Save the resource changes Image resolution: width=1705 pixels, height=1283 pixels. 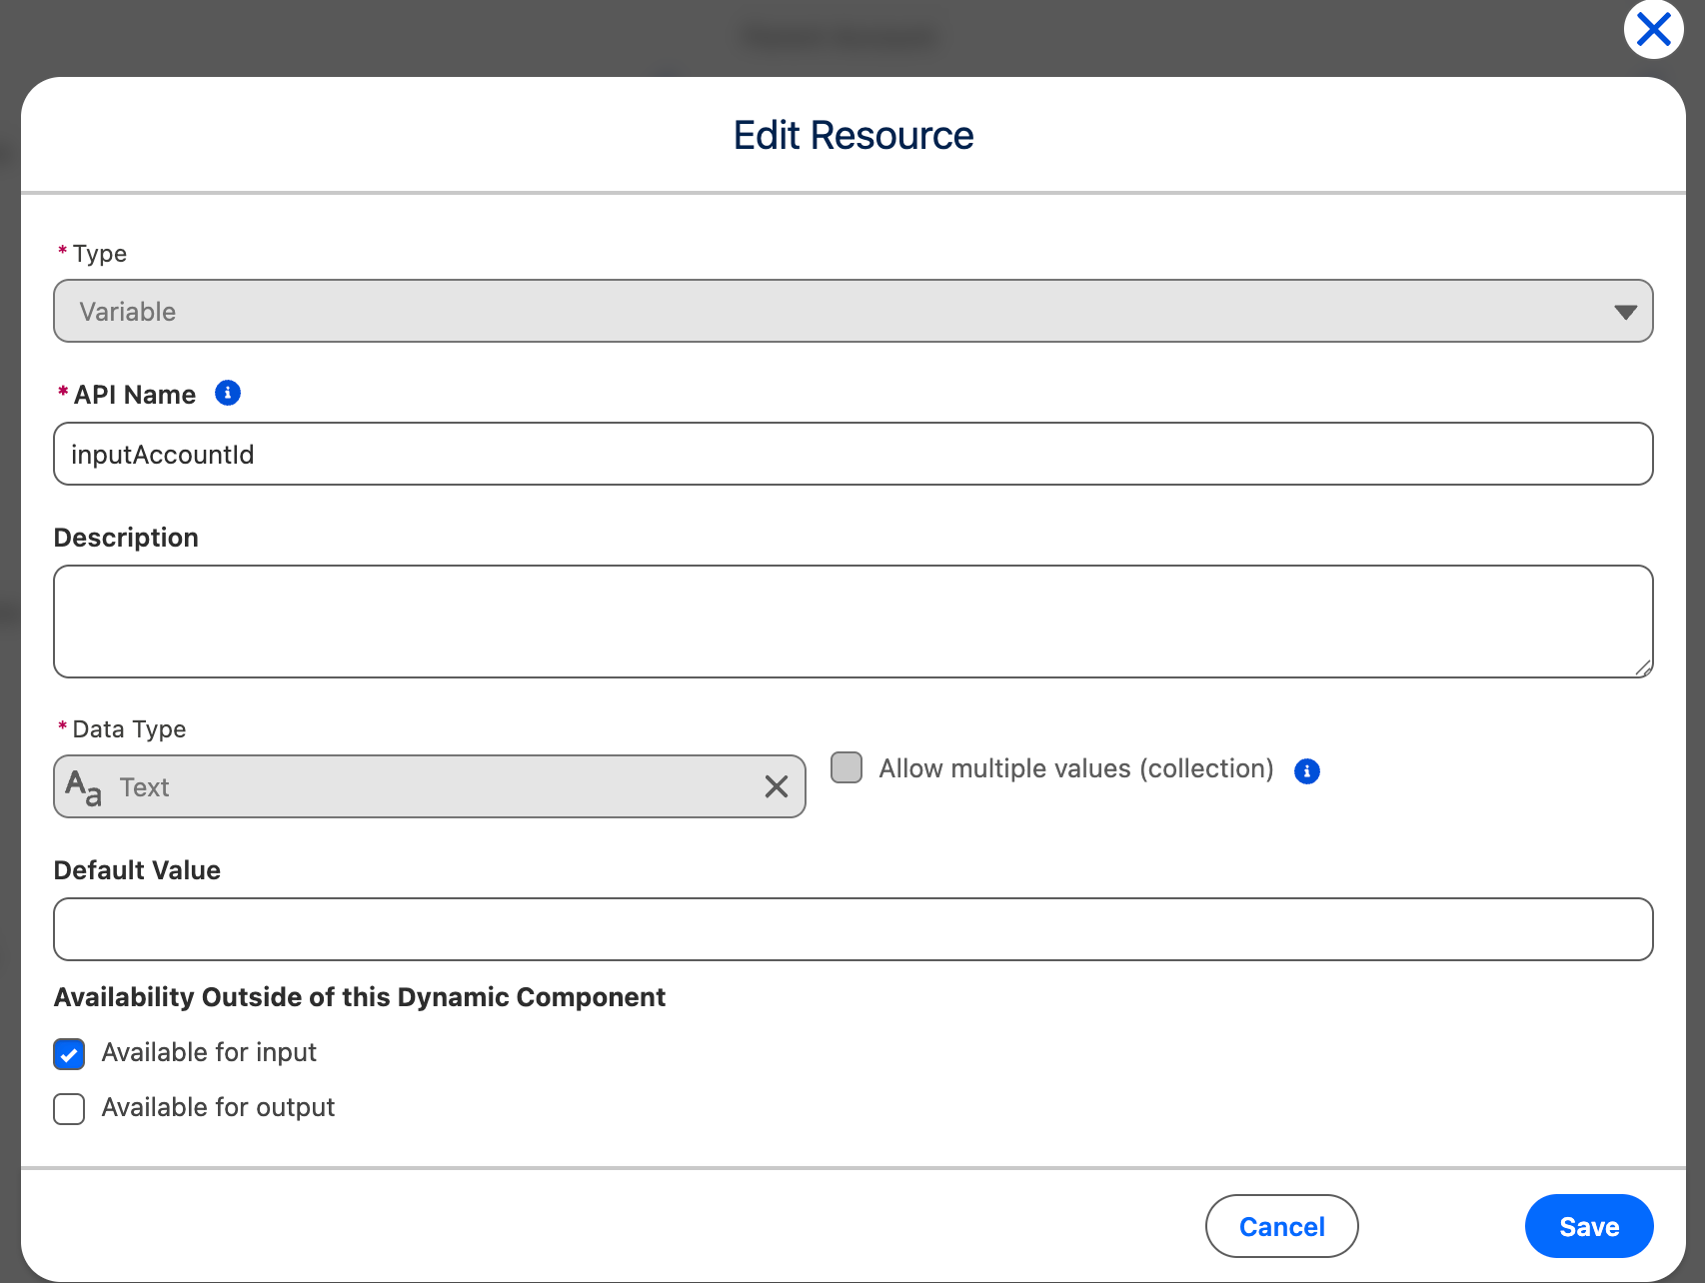click(x=1589, y=1226)
